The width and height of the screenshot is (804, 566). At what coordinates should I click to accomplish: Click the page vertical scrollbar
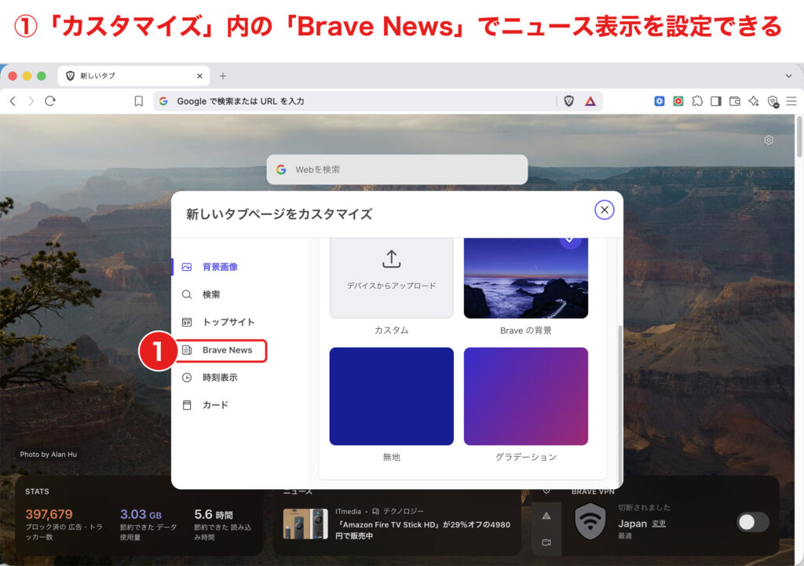tap(799, 137)
